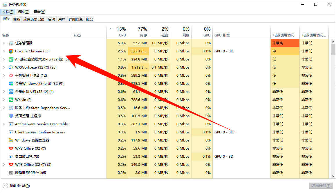
Task: Collapse to 简略信息 view
Action: [16, 185]
